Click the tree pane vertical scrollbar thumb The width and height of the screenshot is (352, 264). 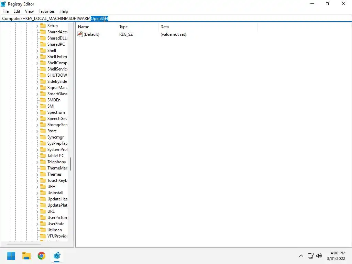pyautogui.click(x=70, y=164)
